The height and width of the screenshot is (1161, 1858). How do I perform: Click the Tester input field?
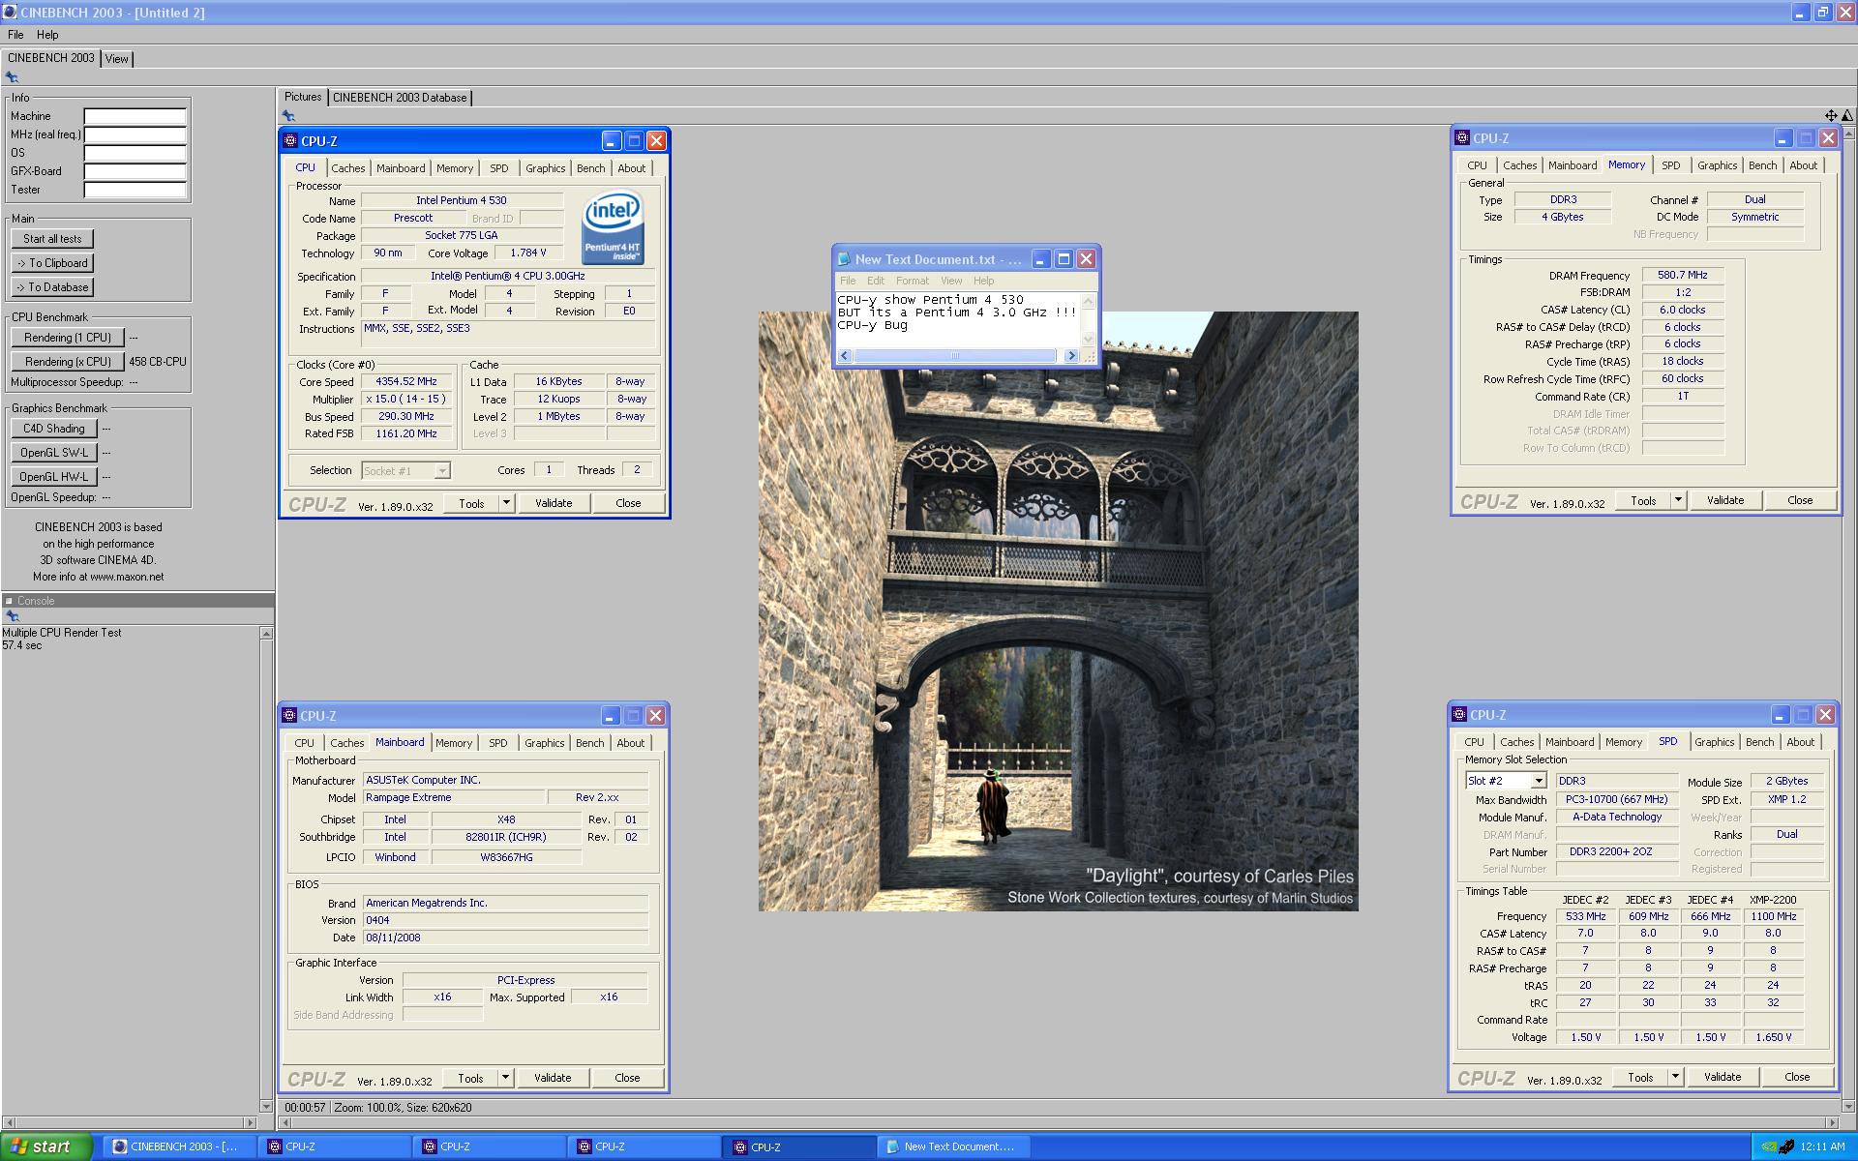click(135, 190)
